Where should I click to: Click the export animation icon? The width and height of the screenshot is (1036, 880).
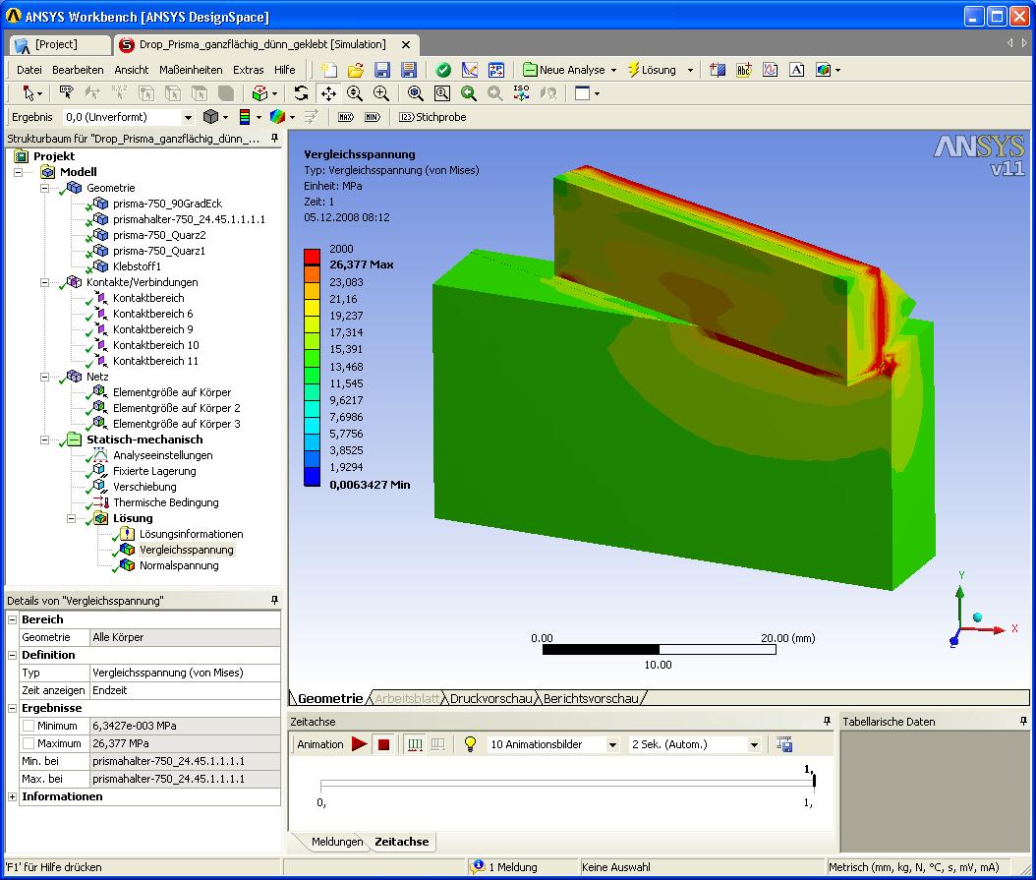[784, 744]
